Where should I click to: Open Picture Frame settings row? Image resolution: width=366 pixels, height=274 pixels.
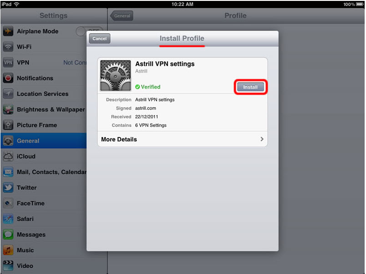44,125
